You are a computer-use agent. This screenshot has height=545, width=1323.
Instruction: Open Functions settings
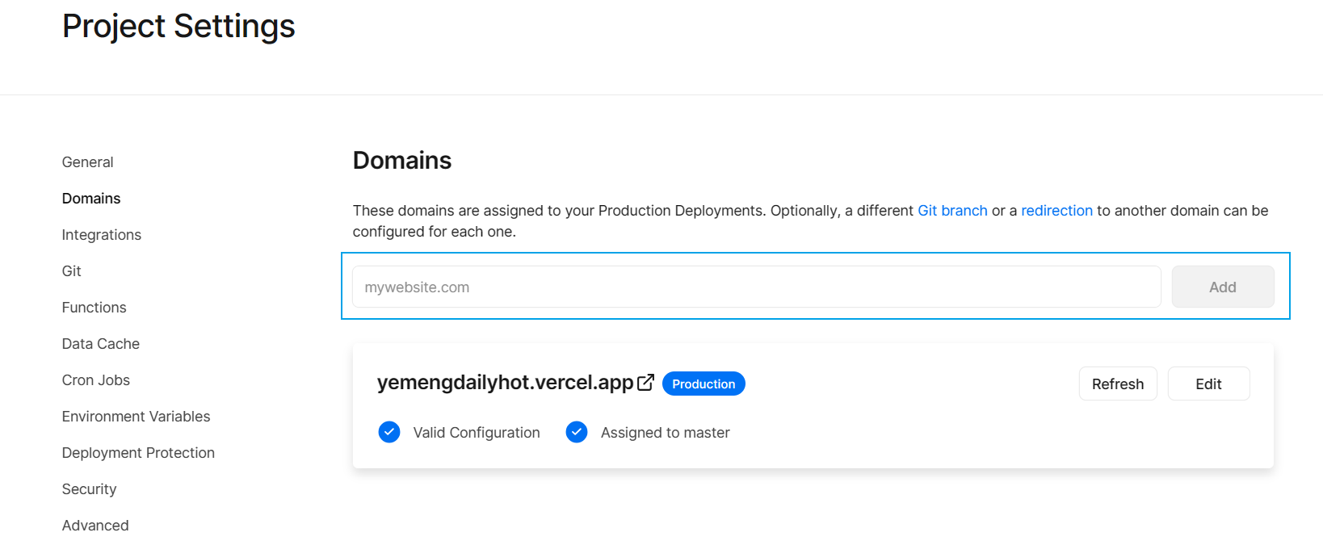(x=94, y=308)
